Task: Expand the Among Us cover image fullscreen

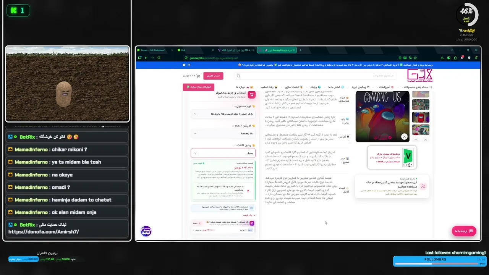Action: click(x=404, y=137)
